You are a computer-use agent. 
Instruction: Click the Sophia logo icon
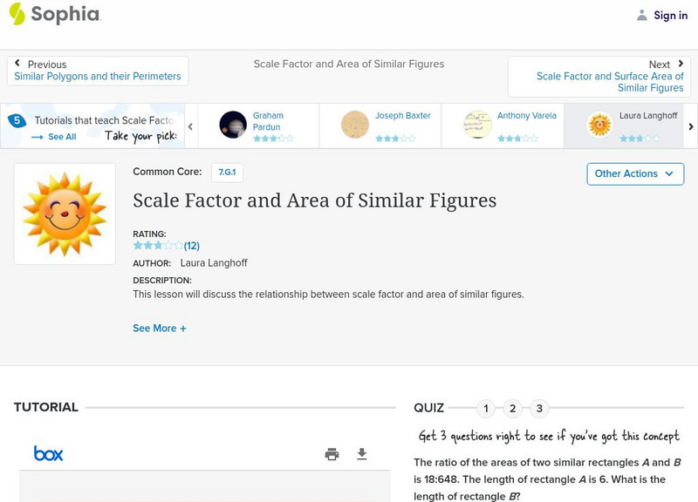17,14
